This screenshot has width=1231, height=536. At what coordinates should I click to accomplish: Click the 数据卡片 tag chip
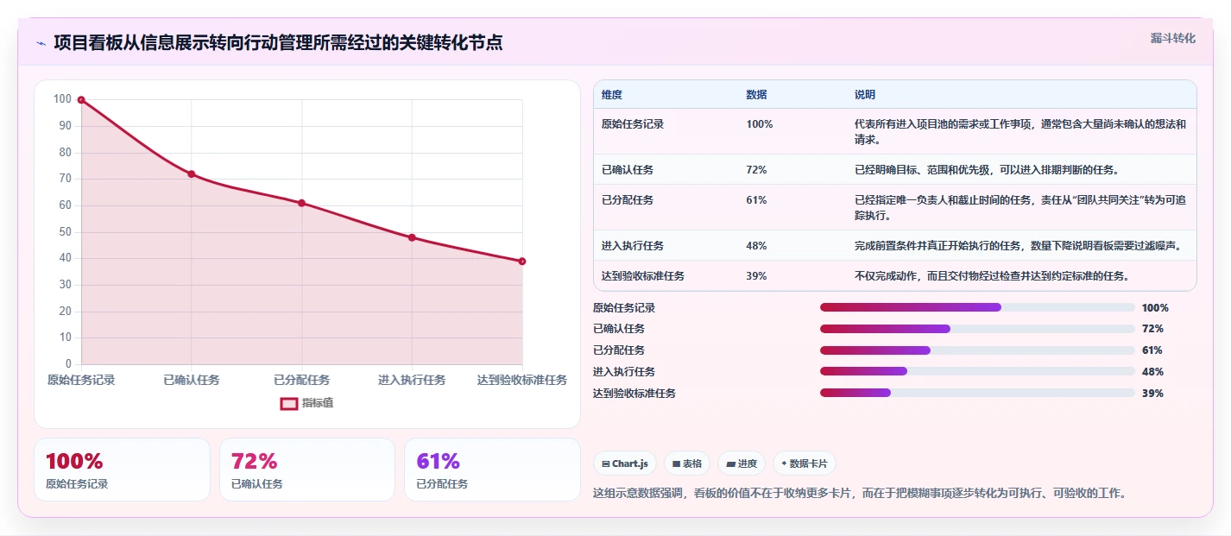click(805, 463)
